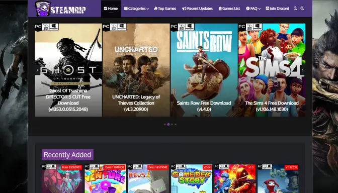Select the first carousel dot
Image resolution: width=338 pixels, height=193 pixels.
(165, 124)
